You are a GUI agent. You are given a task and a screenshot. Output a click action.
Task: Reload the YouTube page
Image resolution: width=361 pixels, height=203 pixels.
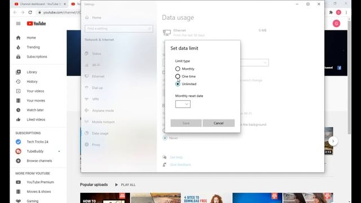click(30, 12)
